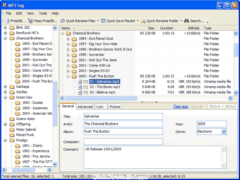
Task: Sort by the Duration column header
Action: 166,28
